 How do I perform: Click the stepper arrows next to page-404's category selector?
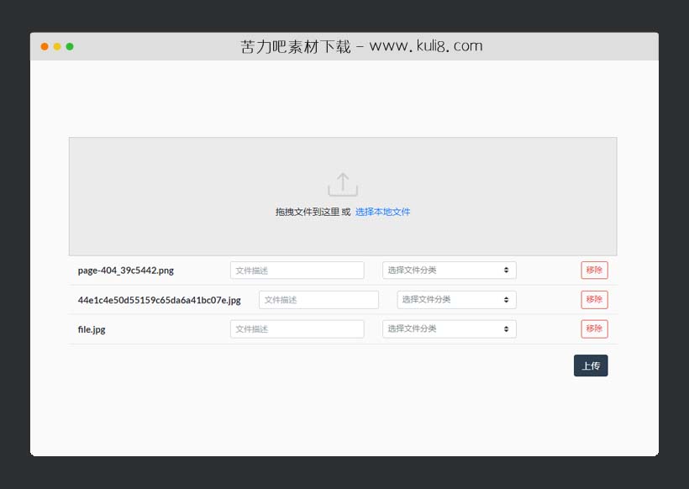pyautogui.click(x=503, y=270)
